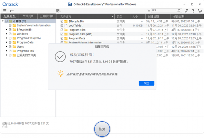Screen dimensions: 204x138
Task: Click 已丢失的文件夹 folder icon in tree
Action: pos(14,55)
